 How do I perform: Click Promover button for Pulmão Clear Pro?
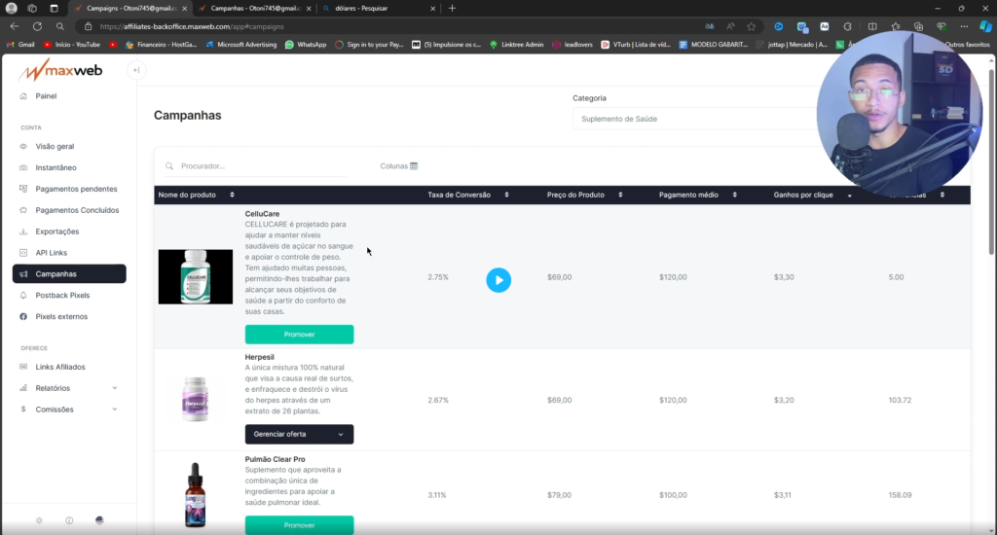click(299, 525)
